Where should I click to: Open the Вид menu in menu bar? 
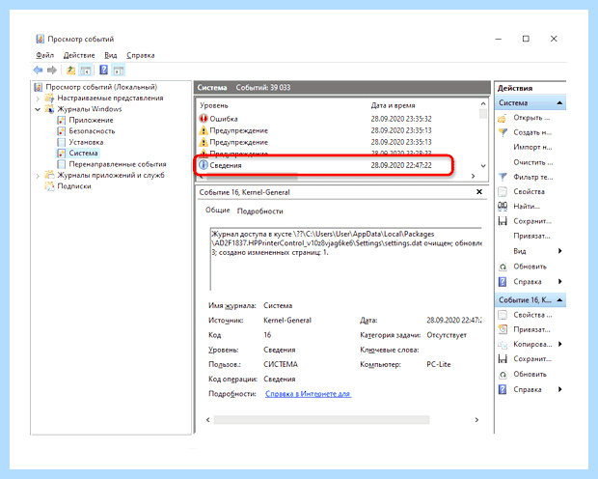[111, 55]
